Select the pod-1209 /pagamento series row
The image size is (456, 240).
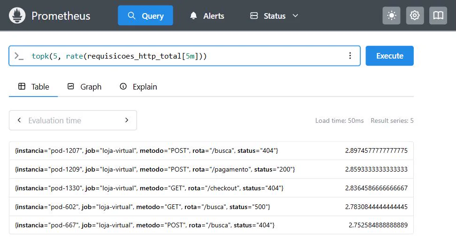211,169
